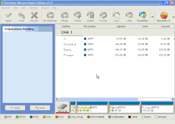Expand overflow chevron after Bootable CD
This screenshot has height=124, width=175.
point(173,17)
